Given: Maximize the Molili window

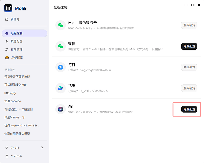Looking at the screenshot, I should click(x=193, y=5).
